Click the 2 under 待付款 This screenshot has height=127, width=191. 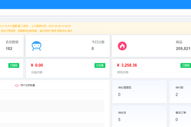pos(177,95)
